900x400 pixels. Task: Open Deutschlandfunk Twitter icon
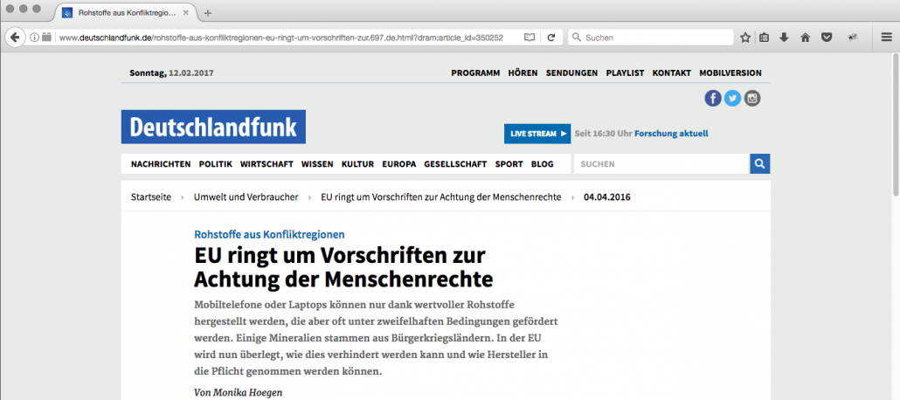(732, 98)
